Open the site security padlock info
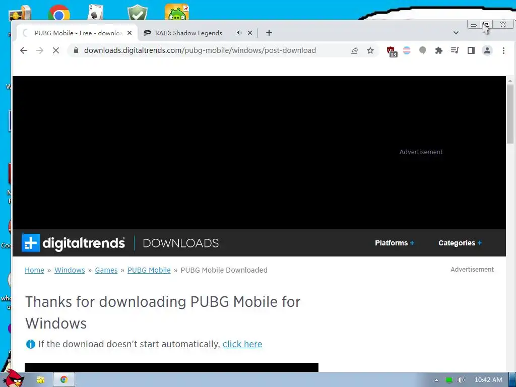Viewport: 516px width, 387px height. coord(76,50)
